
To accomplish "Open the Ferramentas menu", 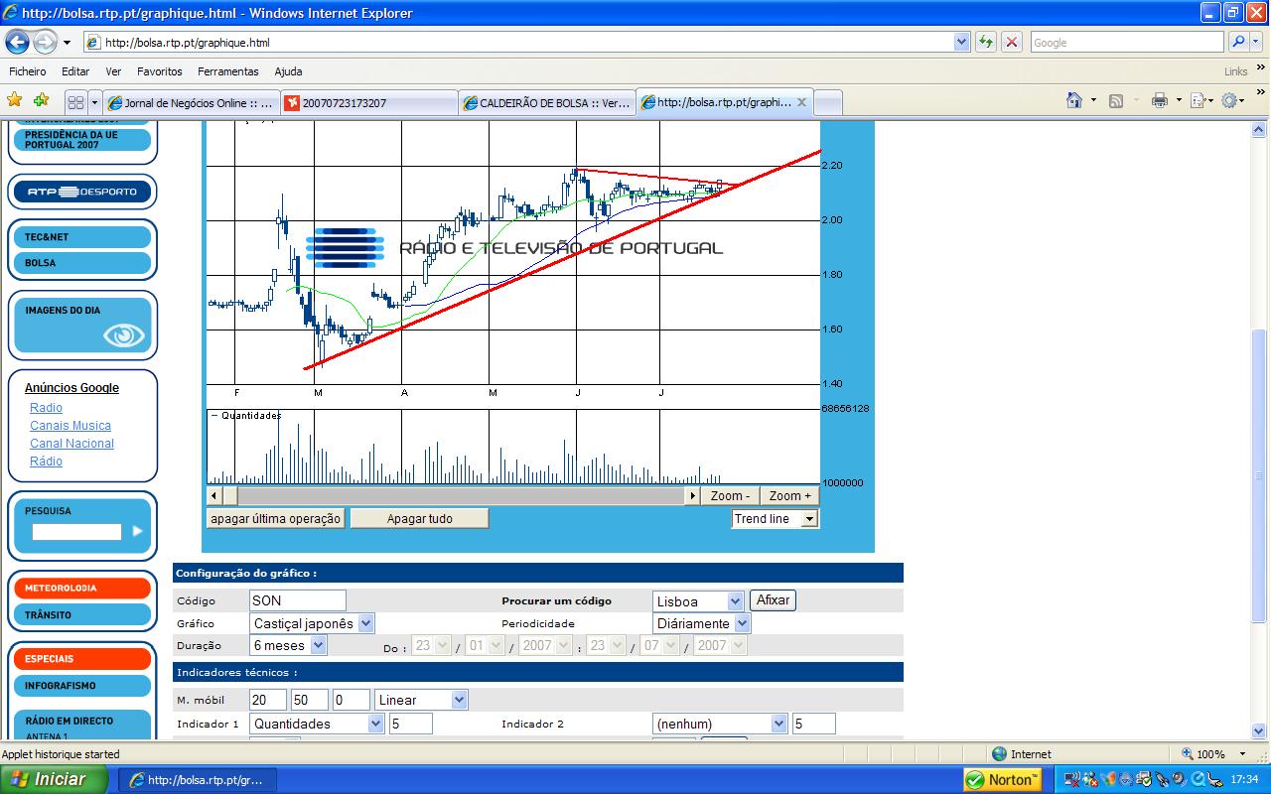I will point(227,71).
